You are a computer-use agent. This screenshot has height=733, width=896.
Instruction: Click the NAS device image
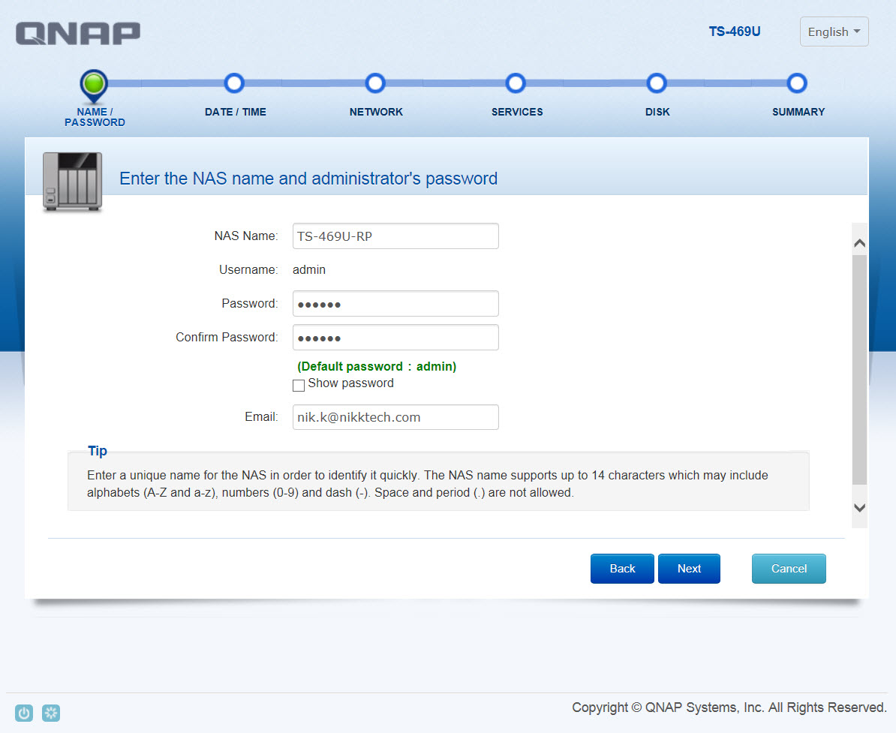click(x=73, y=181)
